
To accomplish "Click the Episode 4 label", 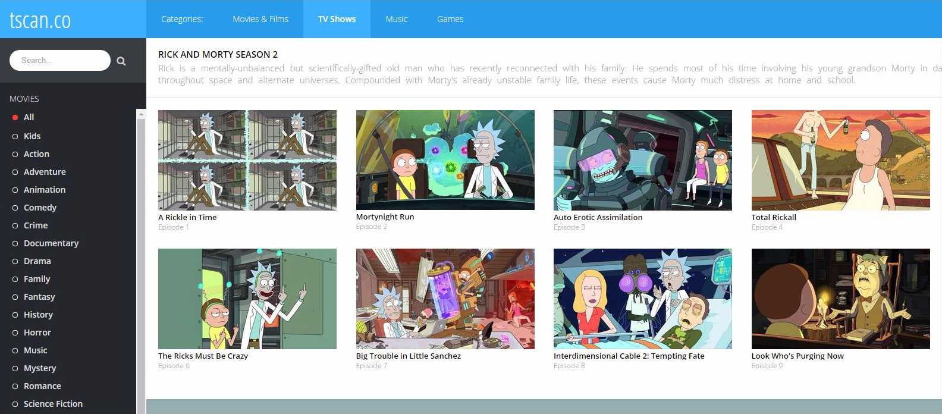I will coord(767,227).
